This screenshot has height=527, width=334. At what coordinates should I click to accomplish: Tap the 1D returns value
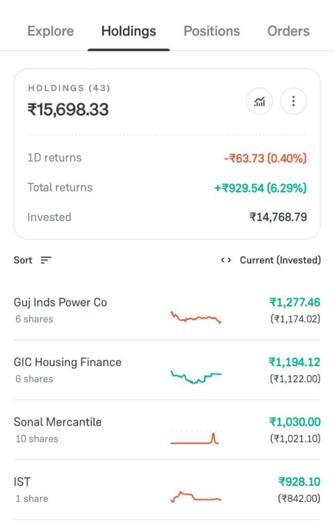point(265,158)
